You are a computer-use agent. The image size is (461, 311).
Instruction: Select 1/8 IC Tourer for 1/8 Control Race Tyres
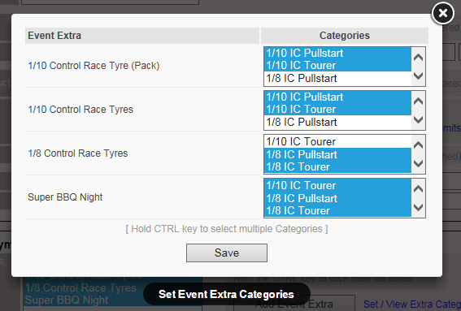(x=337, y=166)
